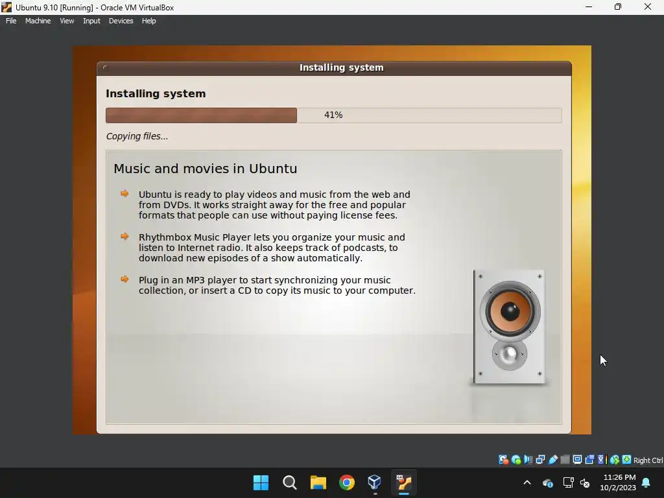The height and width of the screenshot is (498, 664).
Task: Open the network status tray icon
Action: coord(568,482)
